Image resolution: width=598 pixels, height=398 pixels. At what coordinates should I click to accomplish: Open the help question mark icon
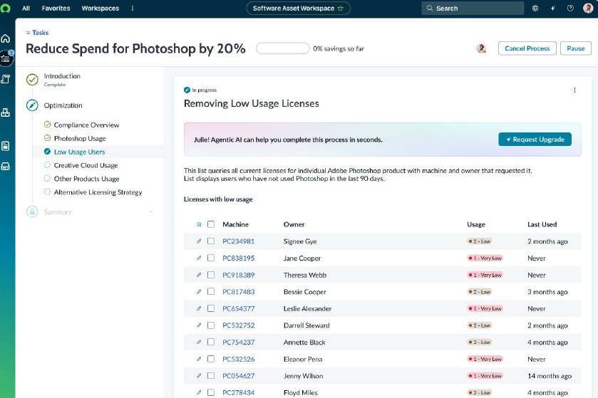click(x=570, y=8)
